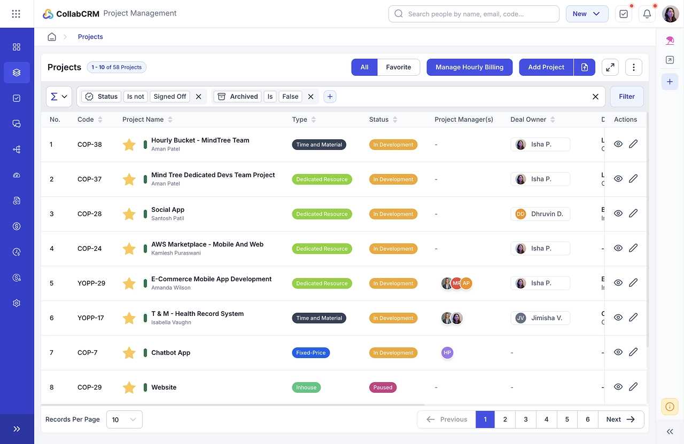
Task: Open the chat bubbles sidebar icon
Action: click(17, 124)
